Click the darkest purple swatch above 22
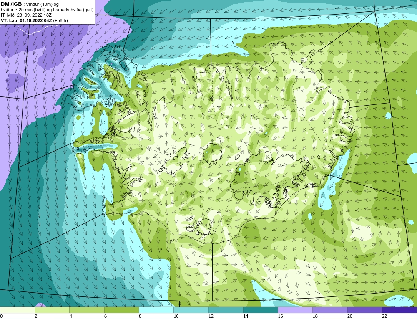 (399, 310)
